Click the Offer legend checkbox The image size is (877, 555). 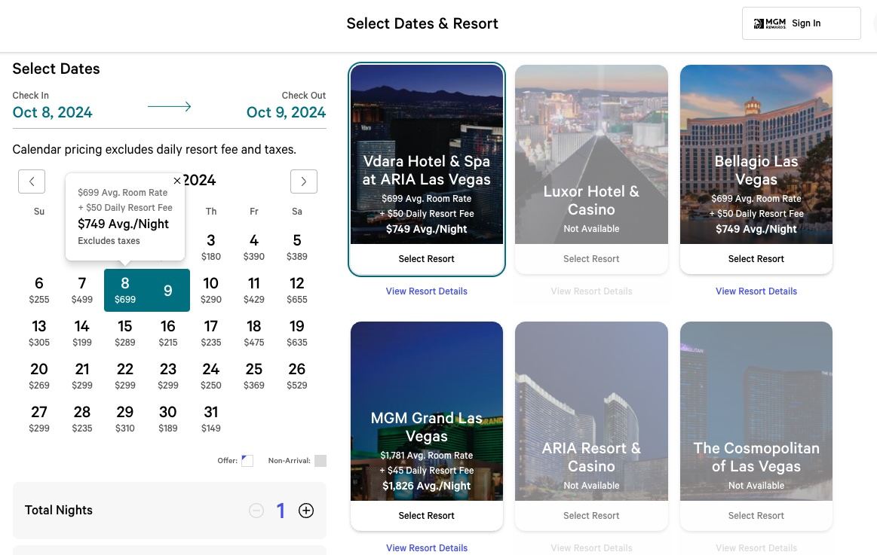point(247,460)
